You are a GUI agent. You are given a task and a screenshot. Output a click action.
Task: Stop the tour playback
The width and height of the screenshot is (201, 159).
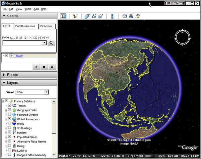click(44, 67)
